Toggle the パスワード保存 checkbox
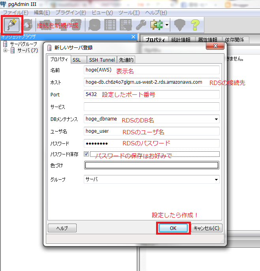The width and height of the screenshot is (260, 271). [x=86, y=154]
